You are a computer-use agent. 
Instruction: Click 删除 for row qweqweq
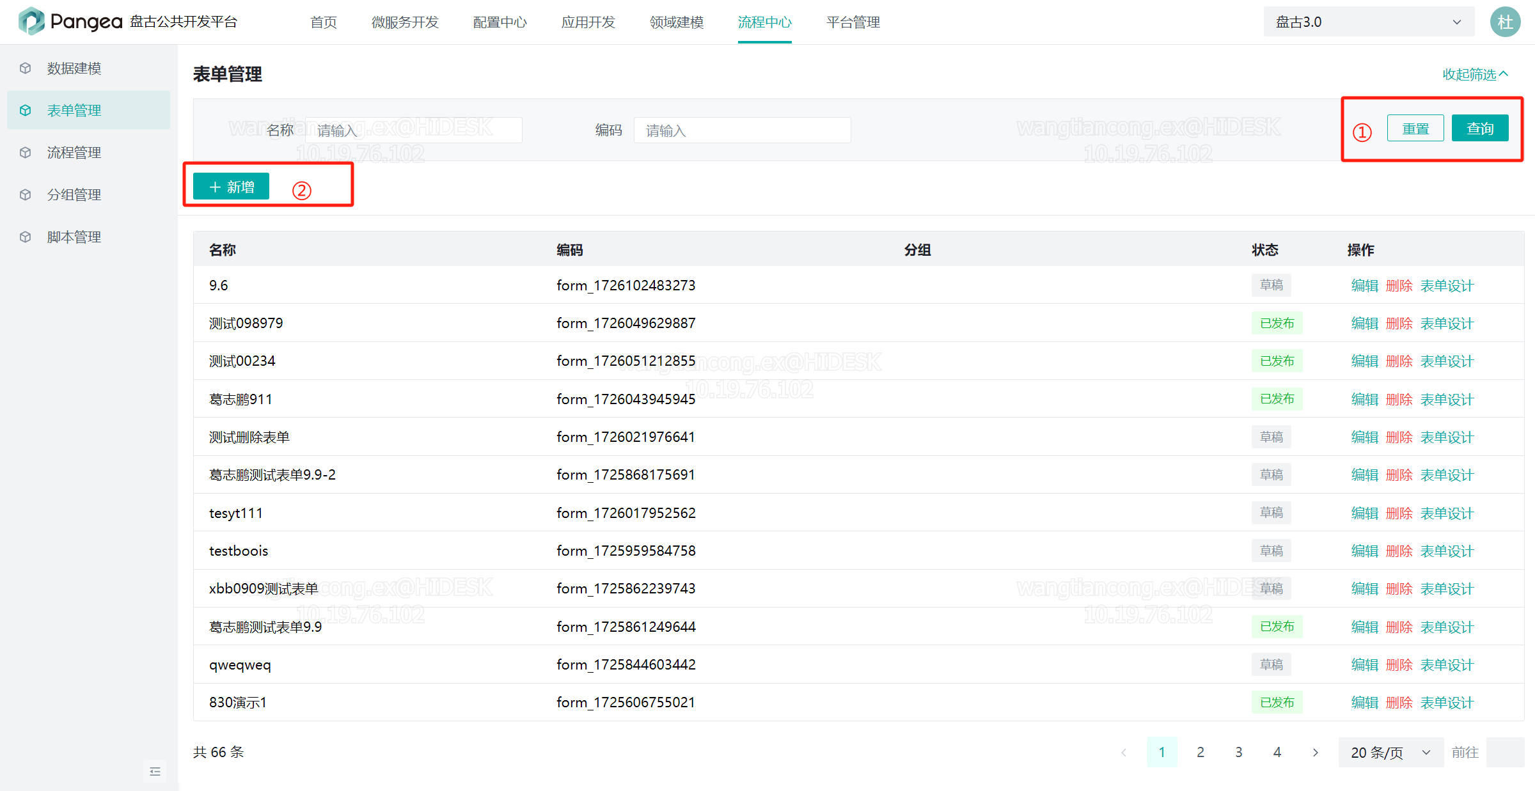coord(1399,664)
